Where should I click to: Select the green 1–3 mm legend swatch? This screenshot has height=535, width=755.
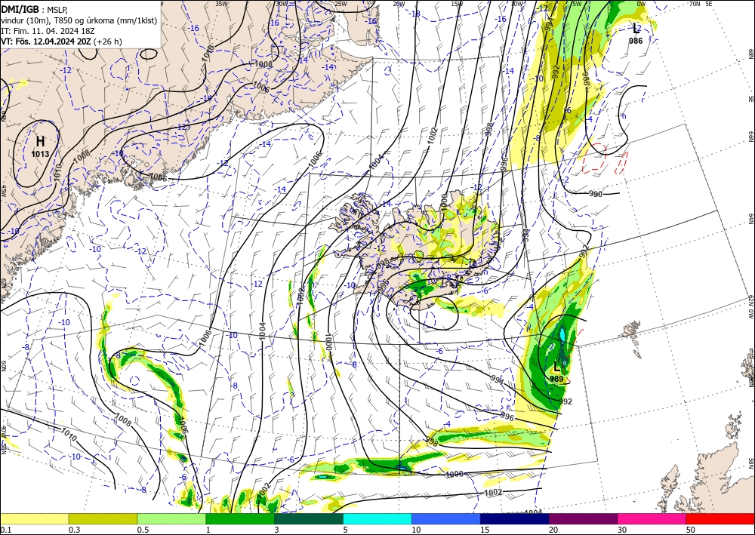coord(240,518)
